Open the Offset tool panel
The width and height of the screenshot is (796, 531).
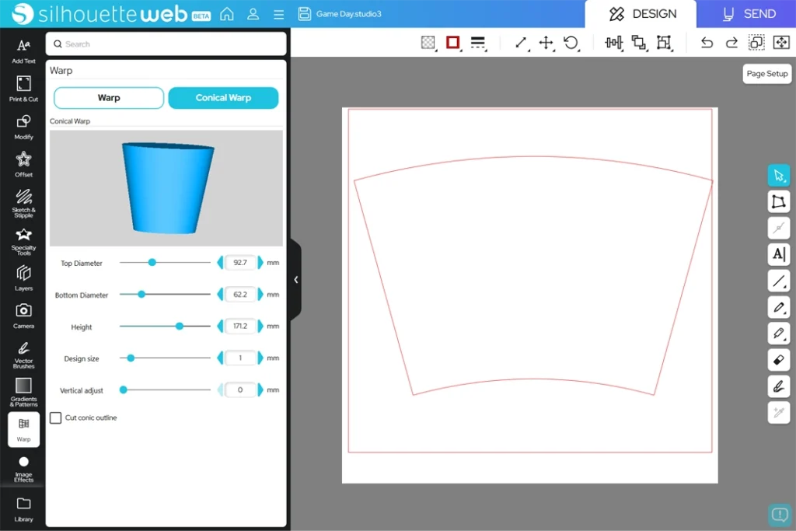pos(23,163)
